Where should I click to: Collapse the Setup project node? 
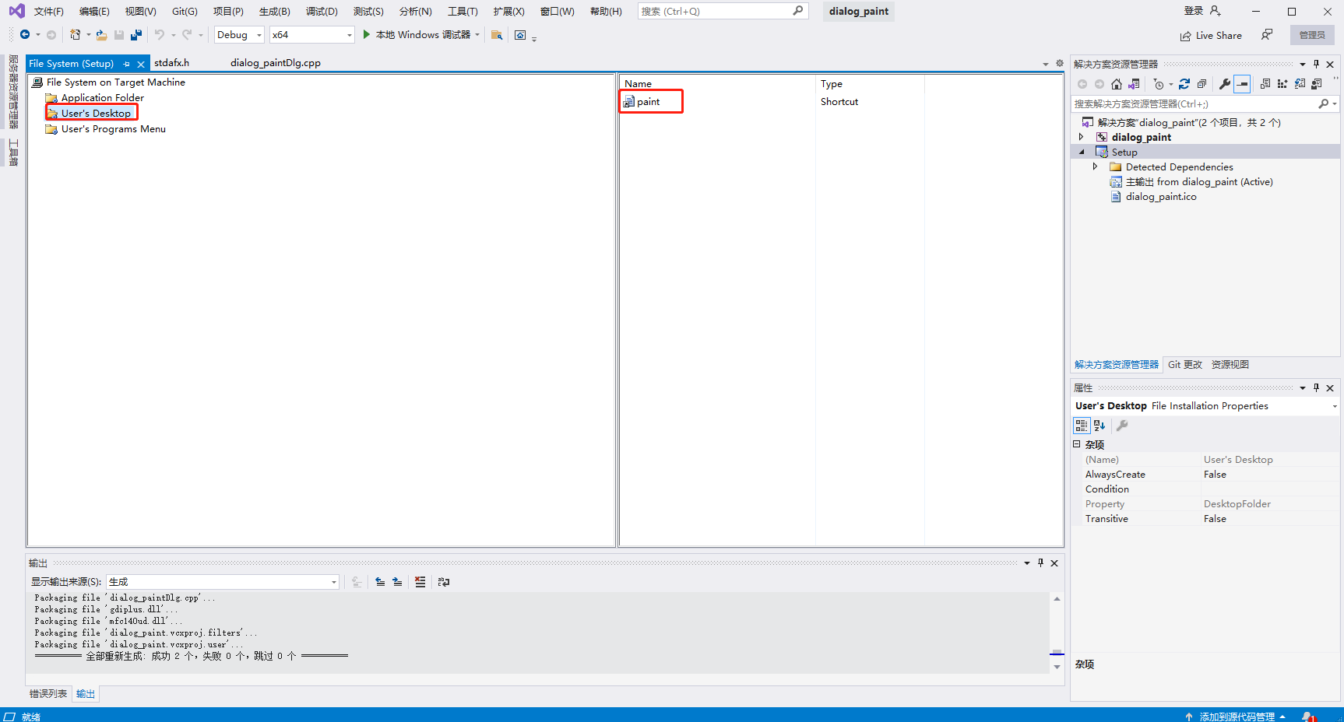click(1081, 152)
